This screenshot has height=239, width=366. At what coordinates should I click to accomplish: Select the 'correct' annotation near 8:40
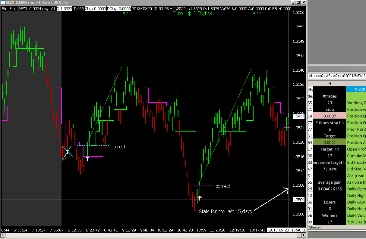tap(118, 147)
